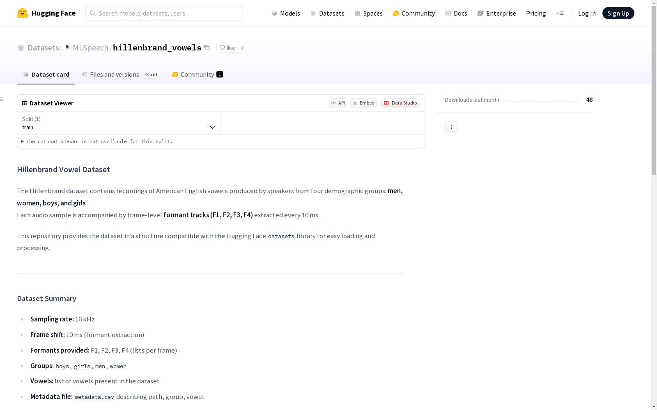Click the 'boys' group code tag

tap(62, 366)
